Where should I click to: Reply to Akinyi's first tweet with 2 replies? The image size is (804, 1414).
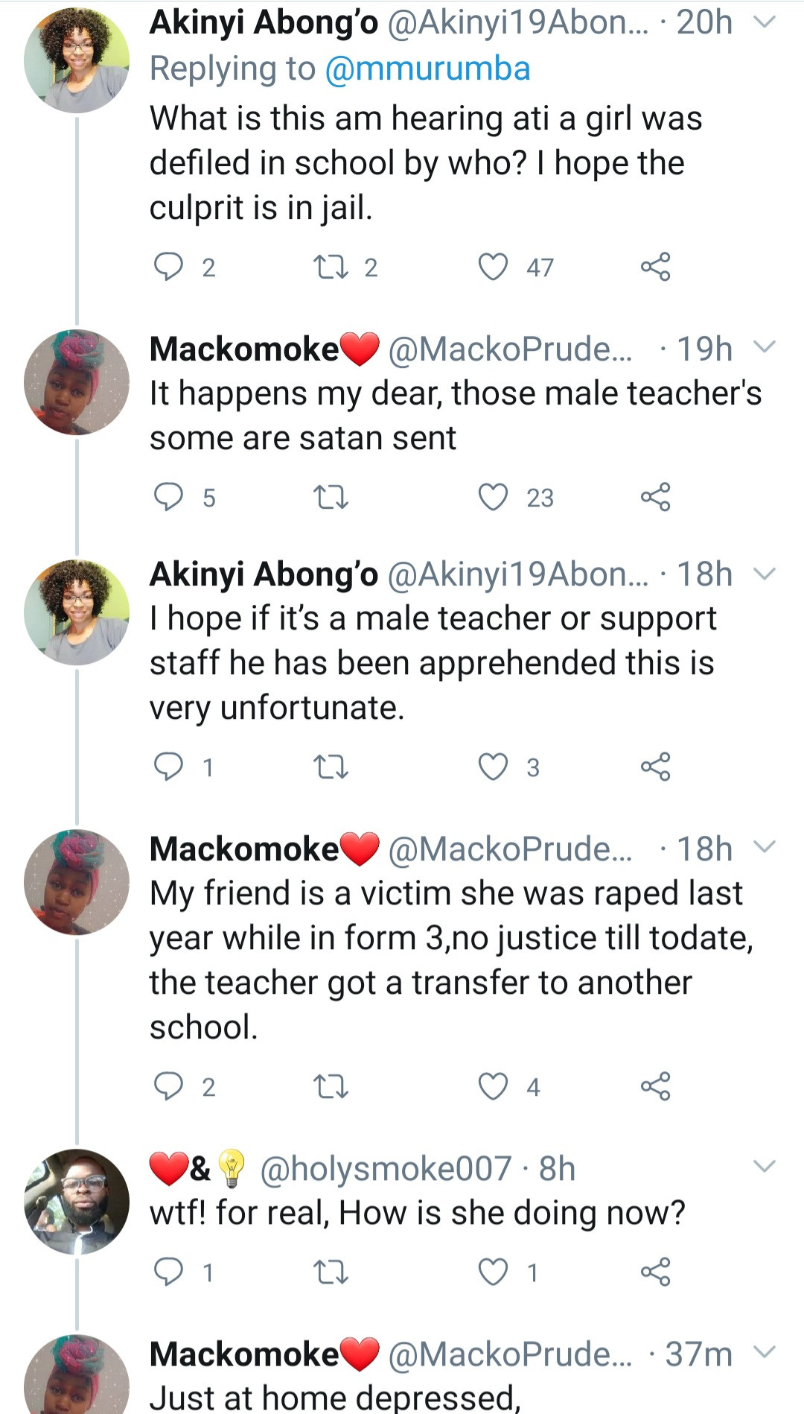168,267
